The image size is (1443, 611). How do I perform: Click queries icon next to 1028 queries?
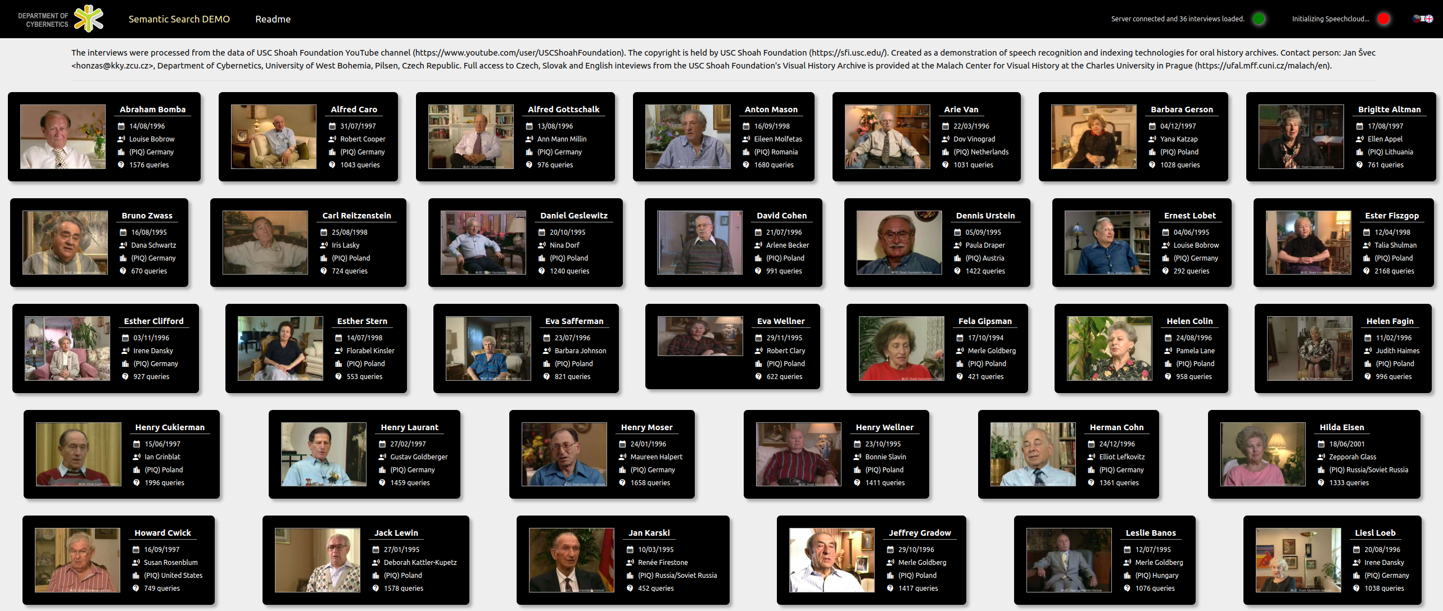(1152, 165)
